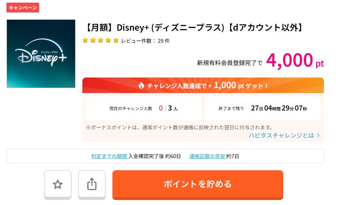Click the pink 4,000 pt value
This screenshot has height=205, width=344.
pos(295,61)
